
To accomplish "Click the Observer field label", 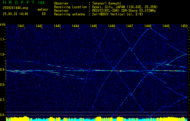I will [61, 3].
